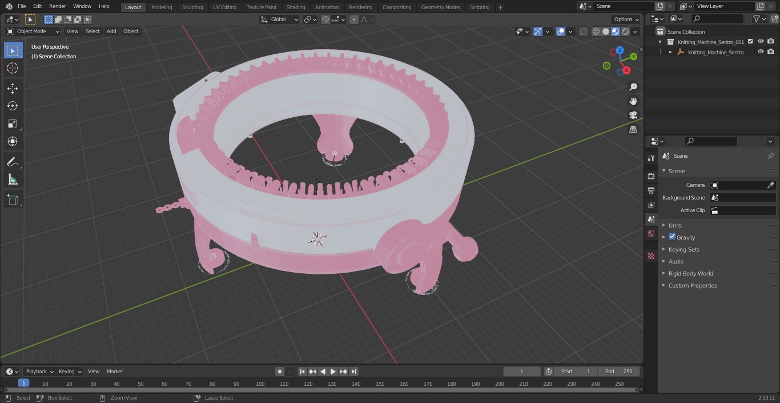Select the Rotate tool
This screenshot has height=403, width=780.
click(13, 106)
